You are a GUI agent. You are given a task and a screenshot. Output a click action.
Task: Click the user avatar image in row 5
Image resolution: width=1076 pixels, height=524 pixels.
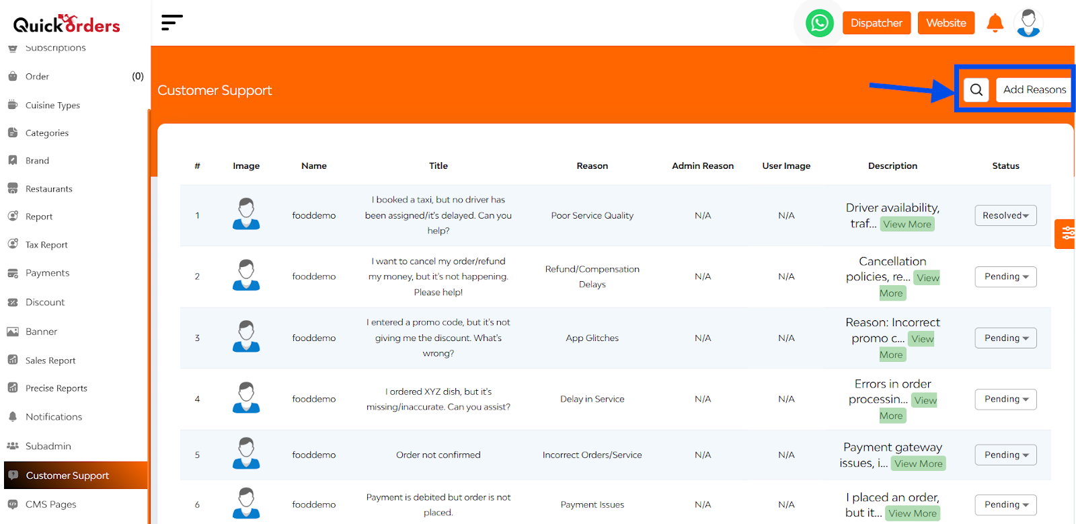coord(246,453)
